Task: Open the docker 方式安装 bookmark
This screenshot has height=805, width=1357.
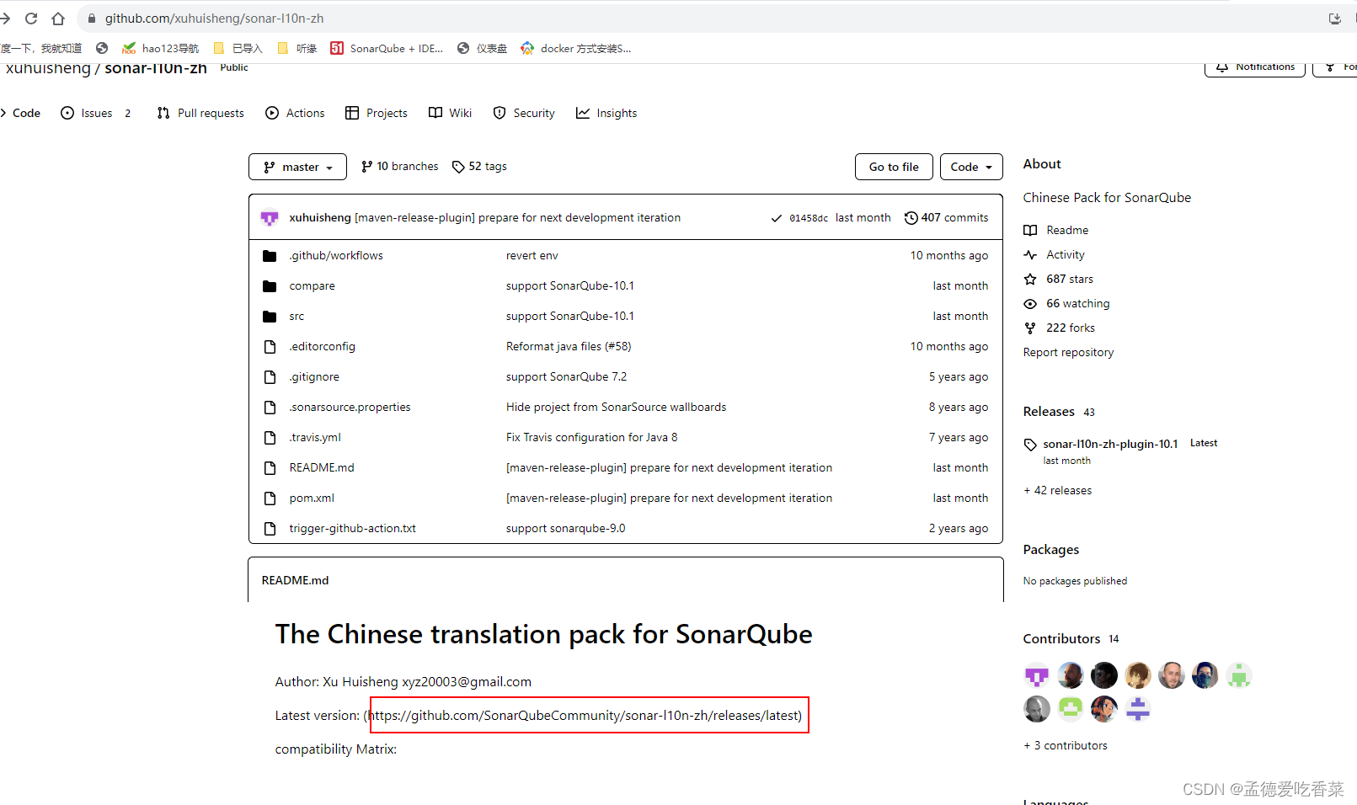Action: (576, 48)
